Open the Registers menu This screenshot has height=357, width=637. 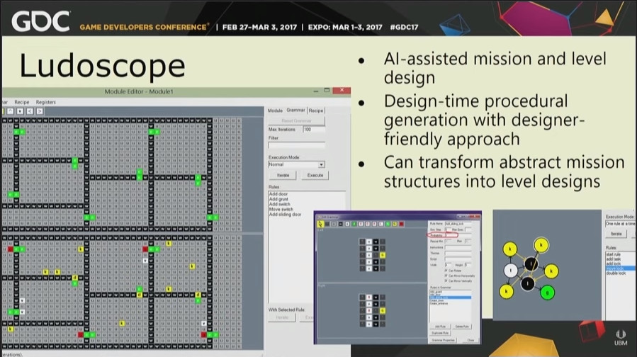pyautogui.click(x=46, y=102)
